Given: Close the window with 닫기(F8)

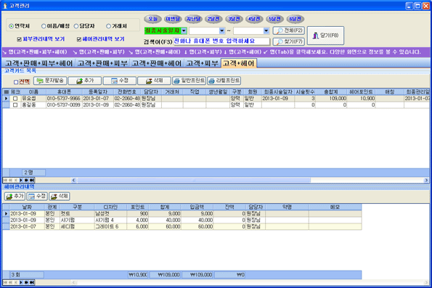Looking at the screenshot, I should click(x=325, y=36).
